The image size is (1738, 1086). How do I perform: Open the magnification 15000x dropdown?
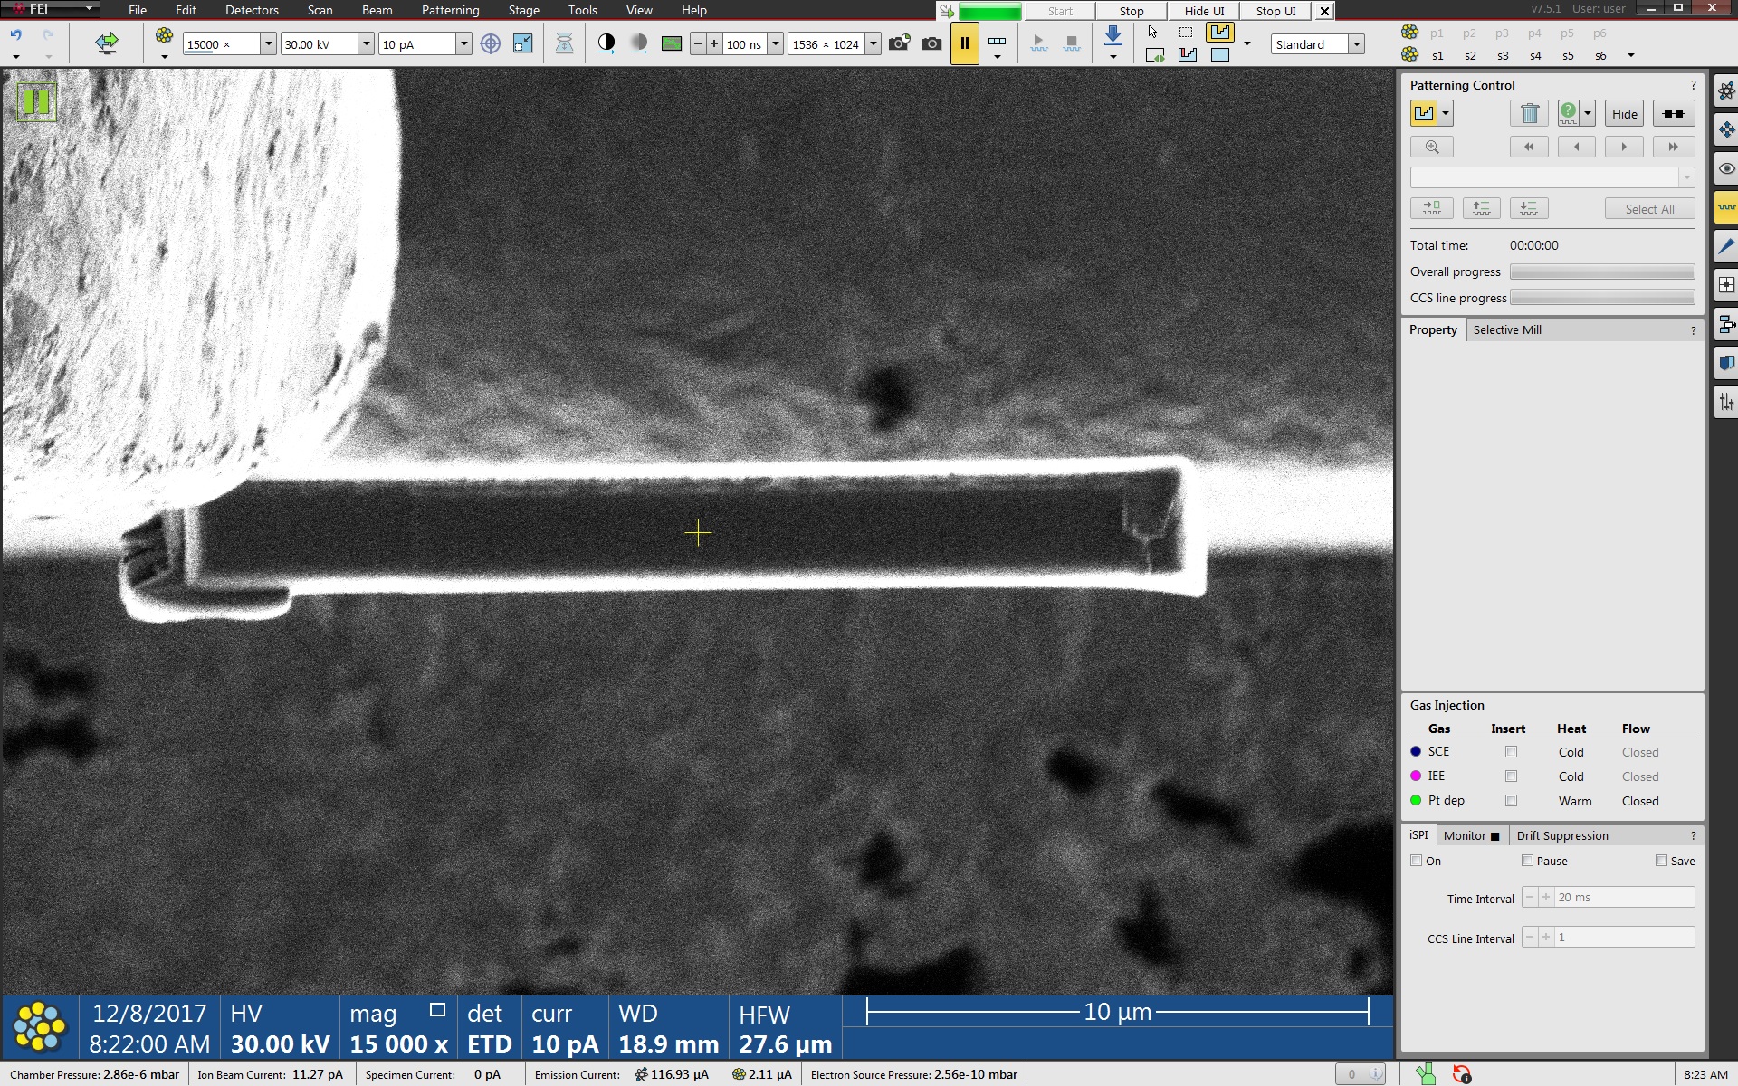point(268,43)
